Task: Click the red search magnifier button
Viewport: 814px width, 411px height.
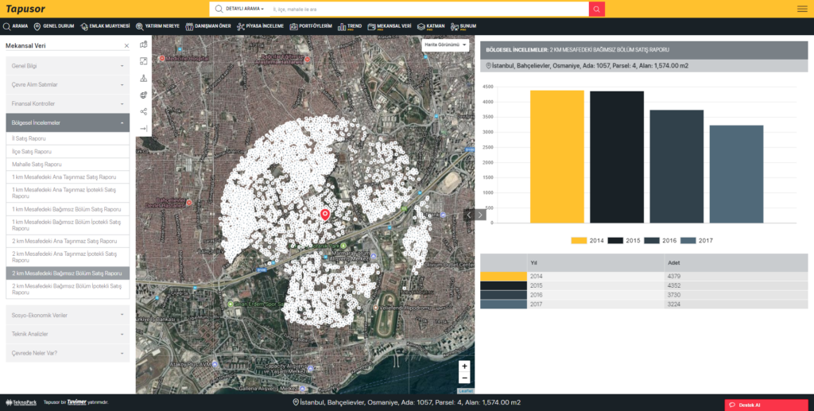Action: point(596,9)
